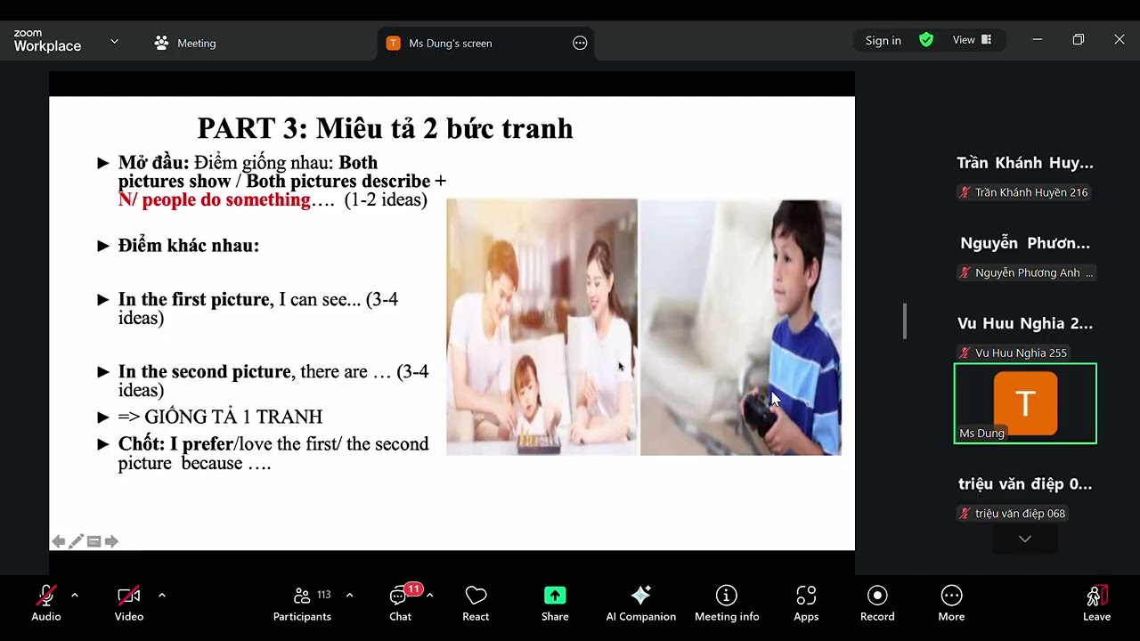Open AI Companion
Screen dimensions: 1140x641
(x=640, y=604)
